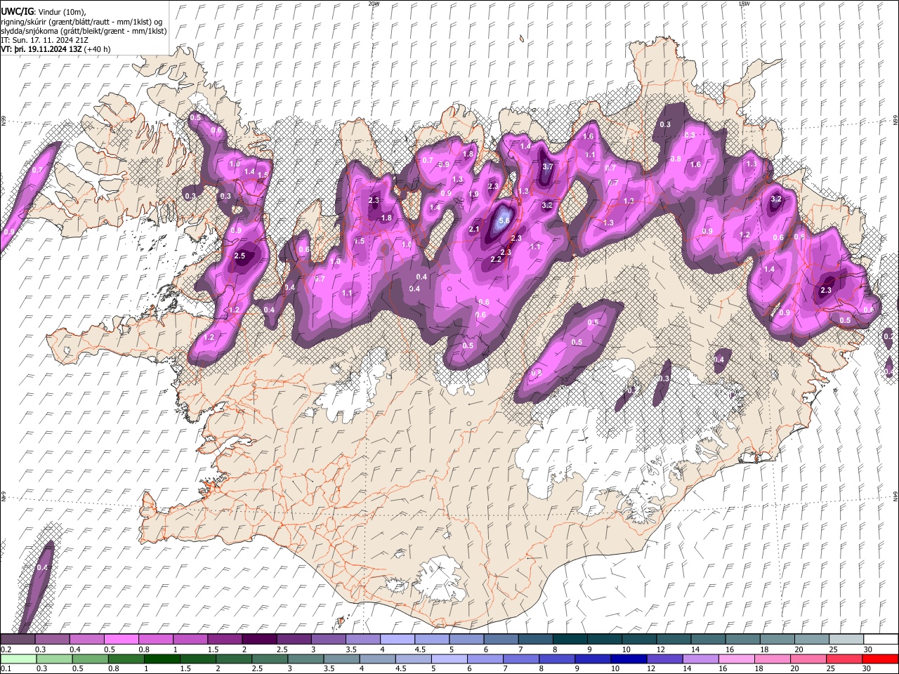
Task: Click the dark purple upper swatch labeled 2
Action: pyautogui.click(x=259, y=639)
